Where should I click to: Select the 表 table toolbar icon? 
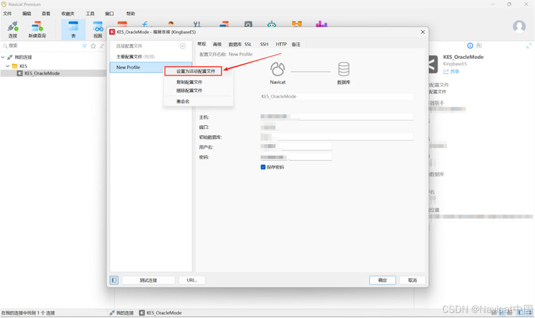point(73,30)
